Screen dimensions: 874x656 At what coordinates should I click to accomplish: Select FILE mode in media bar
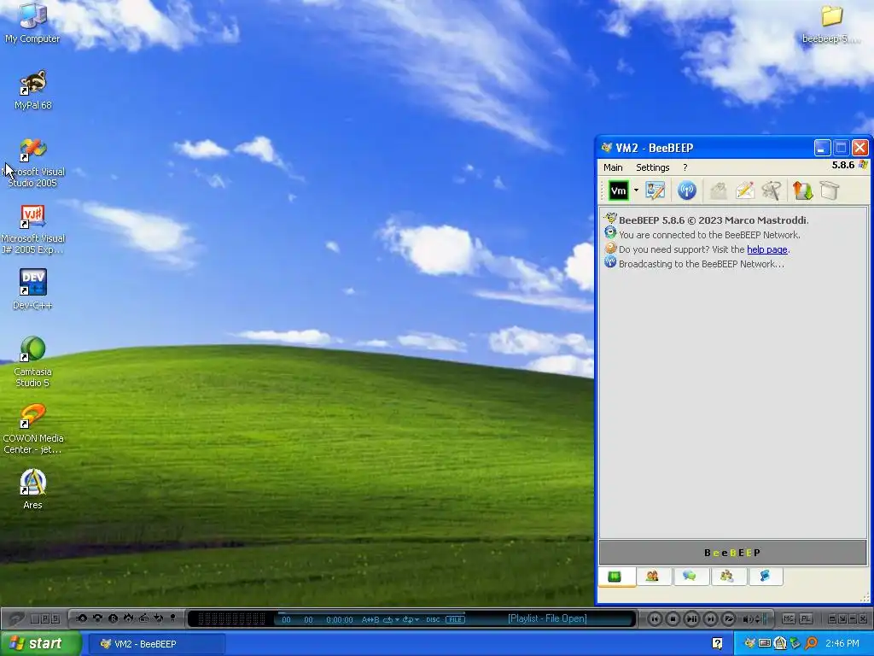pyautogui.click(x=455, y=620)
